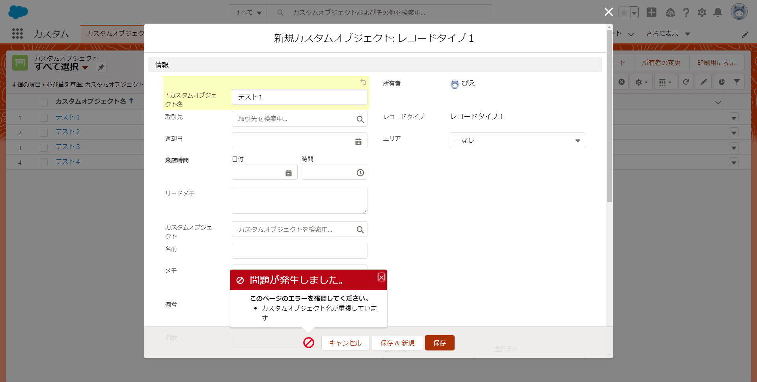The width and height of the screenshot is (757, 382).
Task: Open the テスト 3 record link
Action: click(x=67, y=147)
